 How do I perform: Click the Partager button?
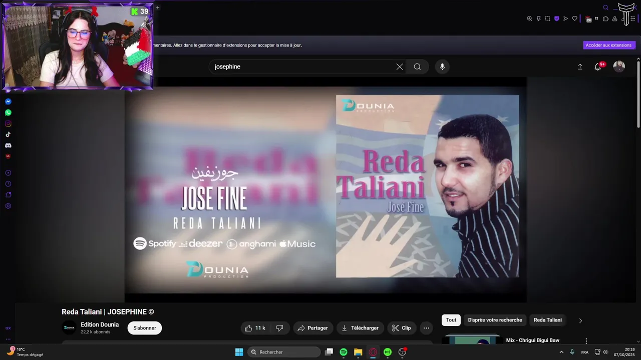(313, 328)
